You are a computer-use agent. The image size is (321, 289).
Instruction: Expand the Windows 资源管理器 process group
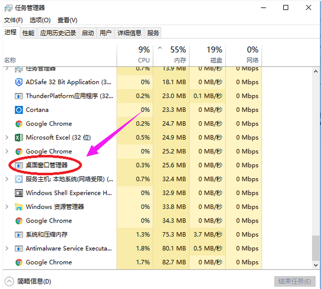[7, 206]
